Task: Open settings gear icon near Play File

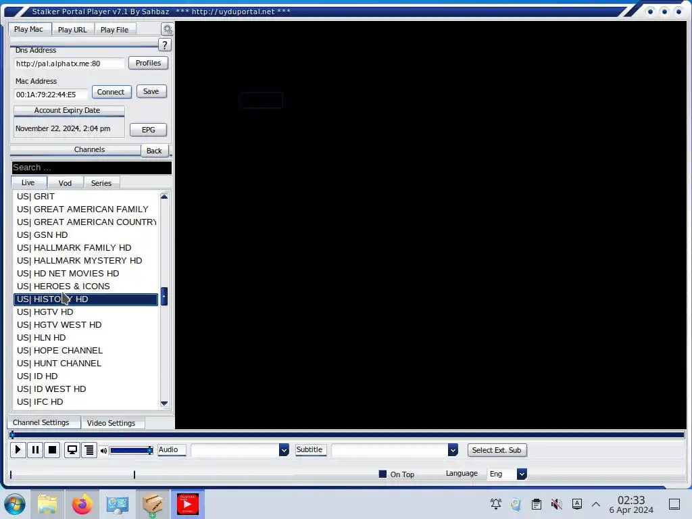Action: click(168, 29)
